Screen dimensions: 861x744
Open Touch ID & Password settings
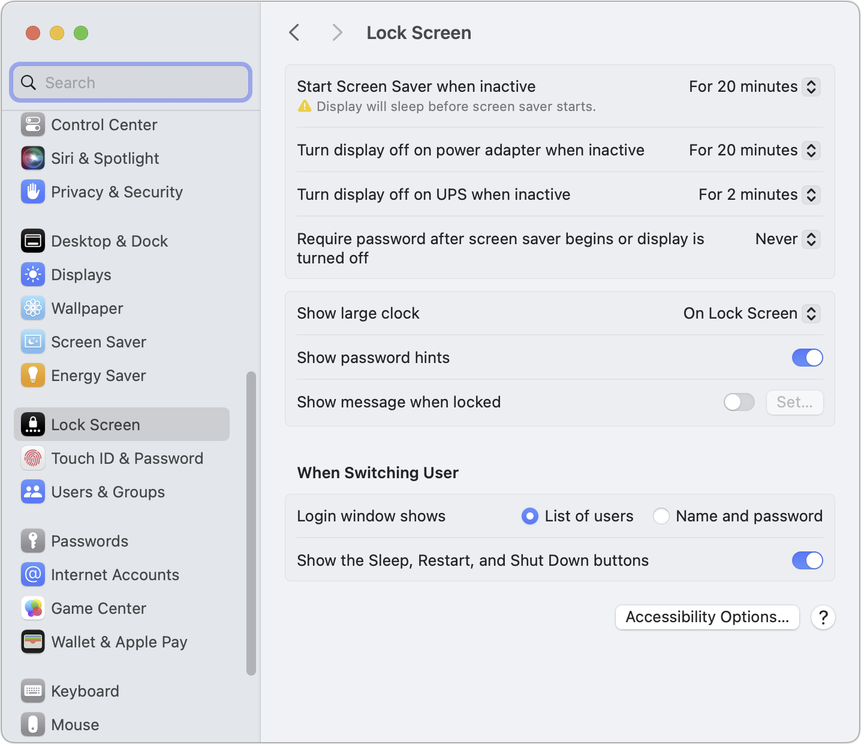33,458
